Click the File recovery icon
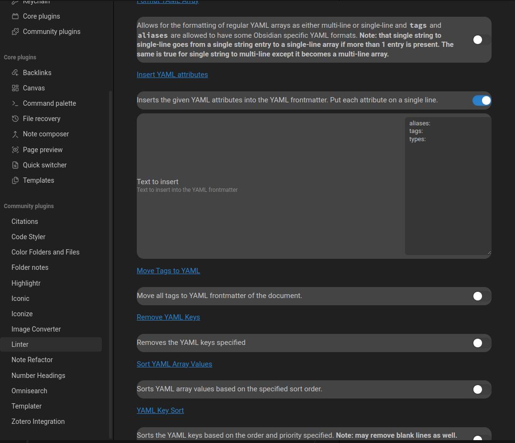 15,119
